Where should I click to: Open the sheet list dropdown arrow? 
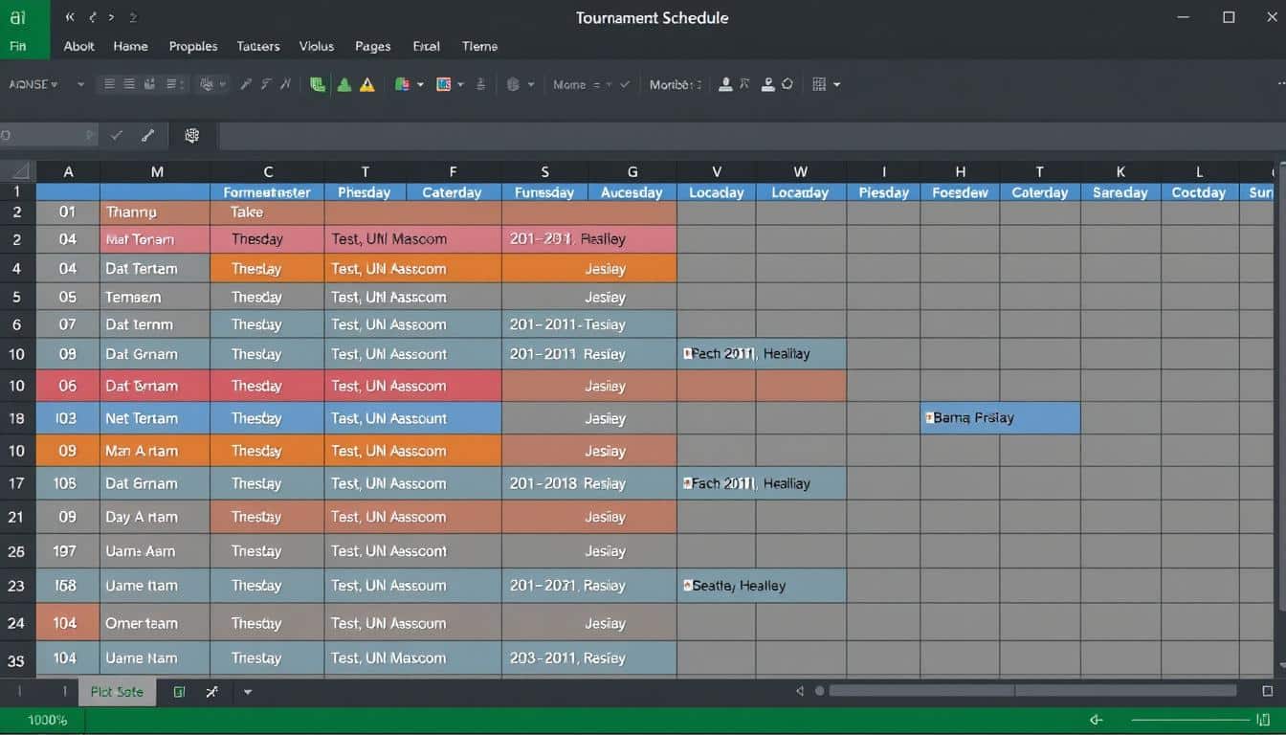(248, 692)
